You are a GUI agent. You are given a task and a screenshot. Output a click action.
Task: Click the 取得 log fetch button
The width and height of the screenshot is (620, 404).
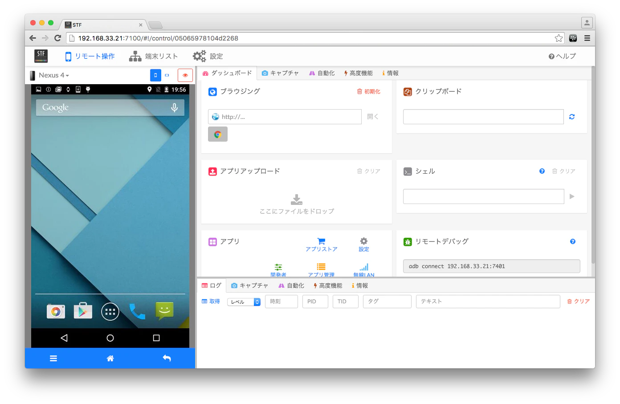coord(211,302)
